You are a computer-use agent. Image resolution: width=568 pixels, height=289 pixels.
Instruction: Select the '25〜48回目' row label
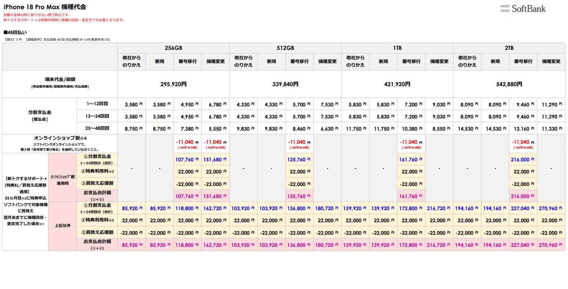97,129
